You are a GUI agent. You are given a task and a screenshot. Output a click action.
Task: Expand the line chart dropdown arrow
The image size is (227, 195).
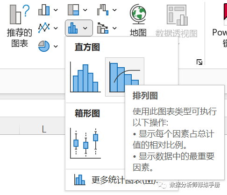pyautogui.click(x=56, y=28)
